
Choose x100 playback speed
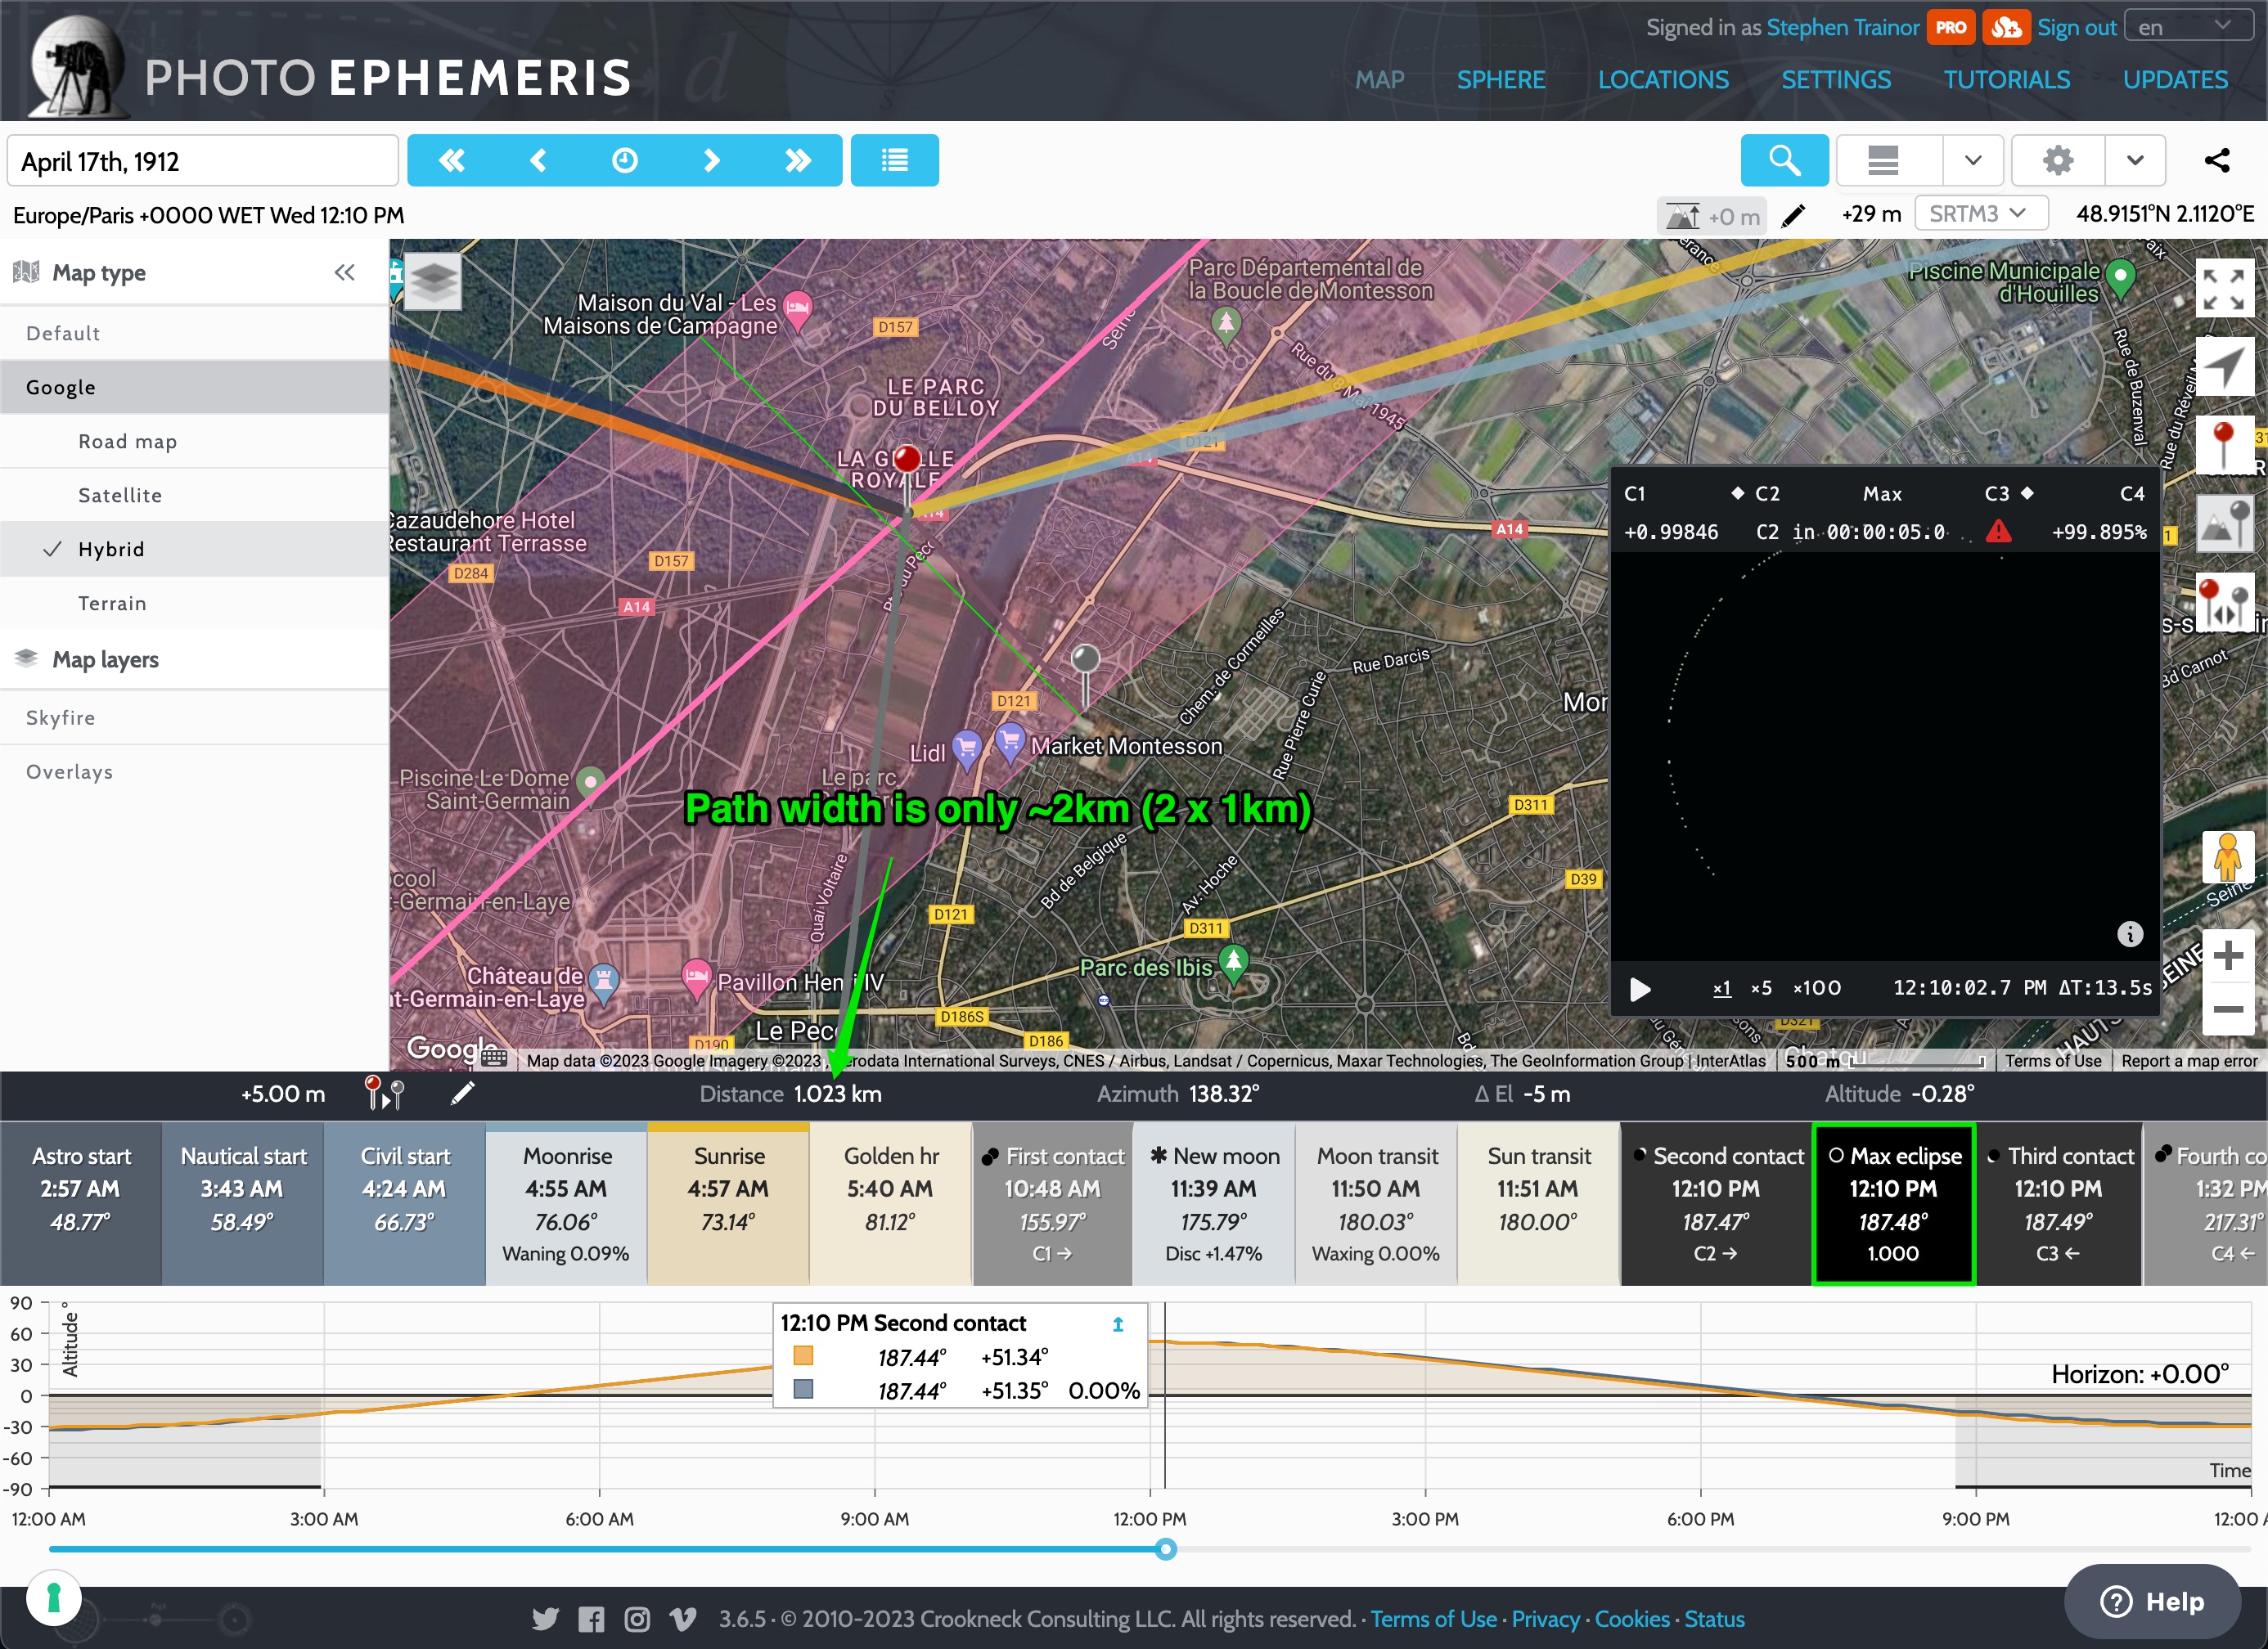pos(1816,988)
